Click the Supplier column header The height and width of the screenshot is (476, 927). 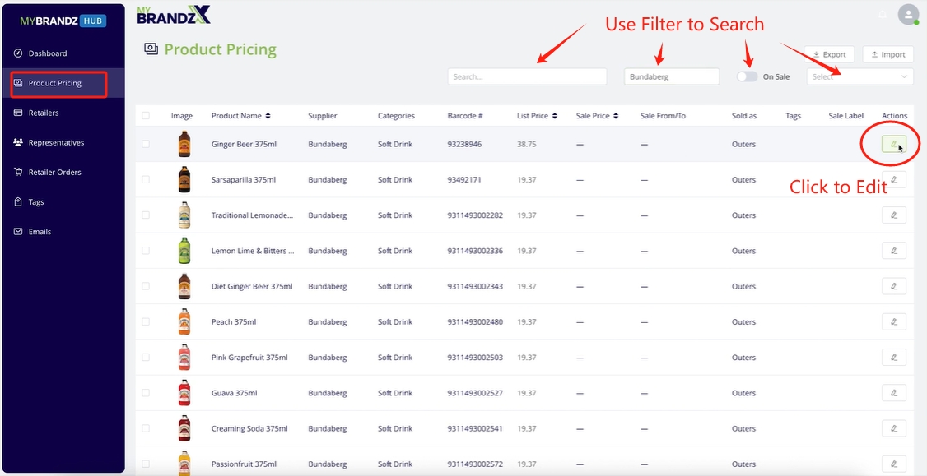pyautogui.click(x=323, y=116)
